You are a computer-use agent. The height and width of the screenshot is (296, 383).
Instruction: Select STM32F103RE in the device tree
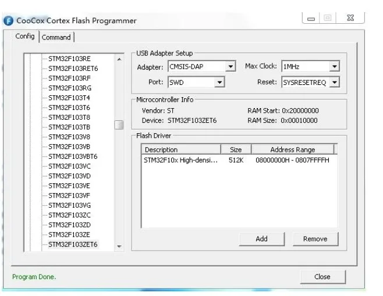(x=69, y=59)
